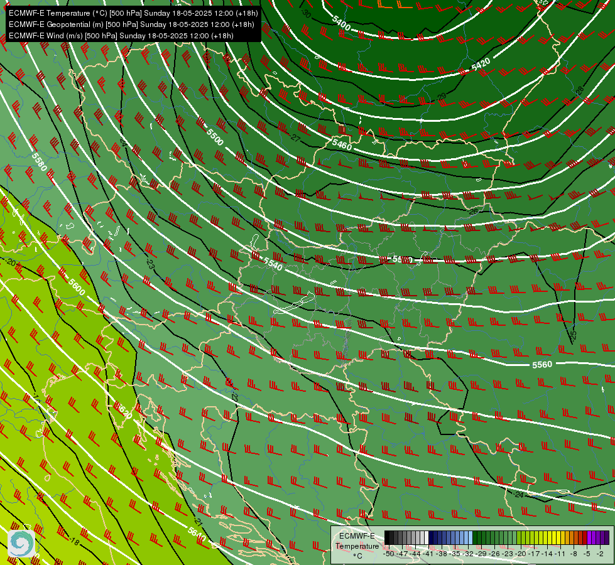Click the -47 tick label on the color scale

403,554
